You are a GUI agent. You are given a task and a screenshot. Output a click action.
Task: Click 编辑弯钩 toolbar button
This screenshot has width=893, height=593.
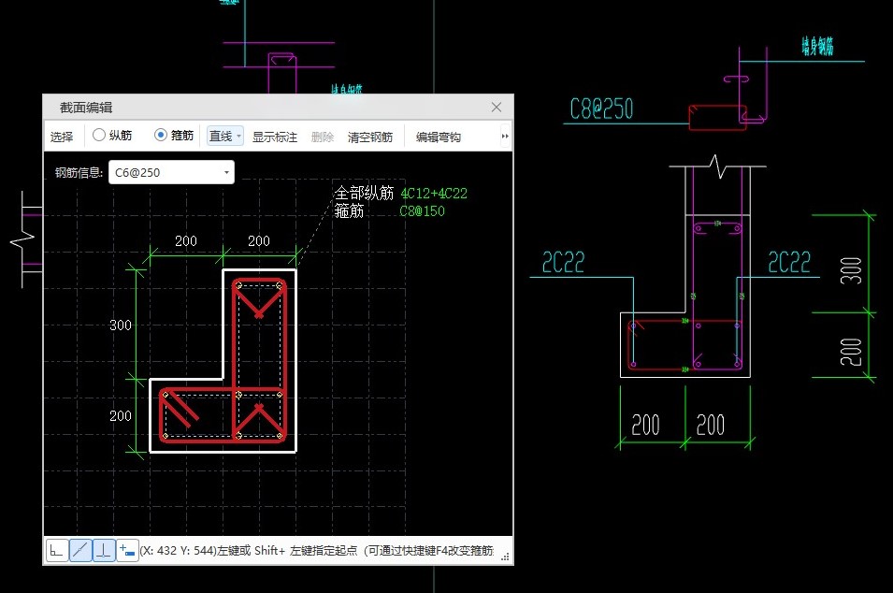[x=438, y=137]
